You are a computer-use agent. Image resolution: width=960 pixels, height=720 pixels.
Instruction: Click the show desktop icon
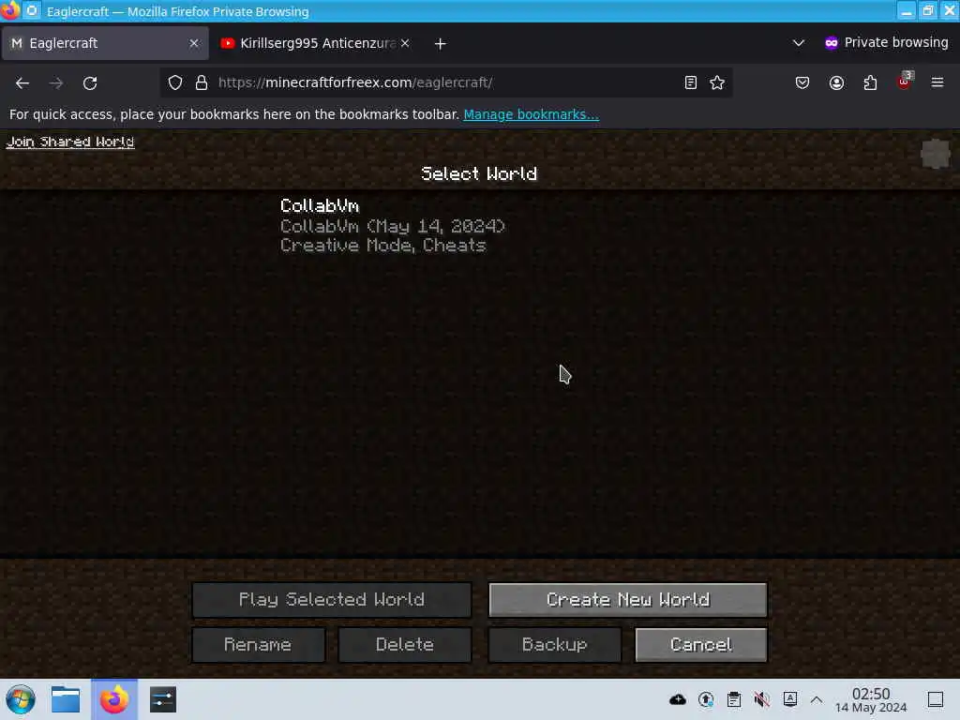coord(936,699)
